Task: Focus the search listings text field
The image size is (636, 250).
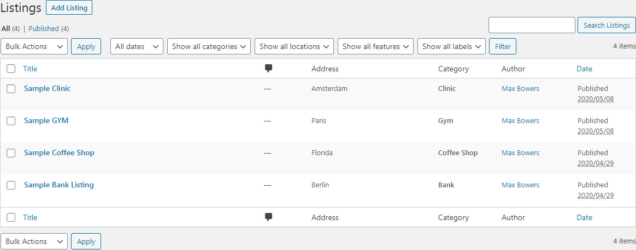Action: [532, 25]
